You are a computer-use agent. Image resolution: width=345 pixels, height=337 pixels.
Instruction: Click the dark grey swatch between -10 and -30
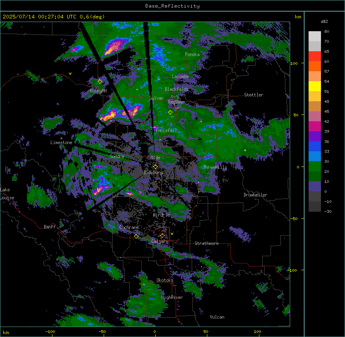click(315, 207)
